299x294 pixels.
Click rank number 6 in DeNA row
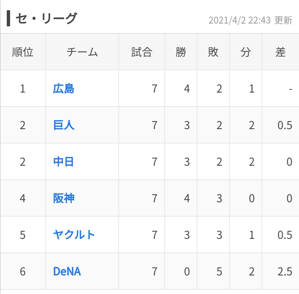pos(23,272)
